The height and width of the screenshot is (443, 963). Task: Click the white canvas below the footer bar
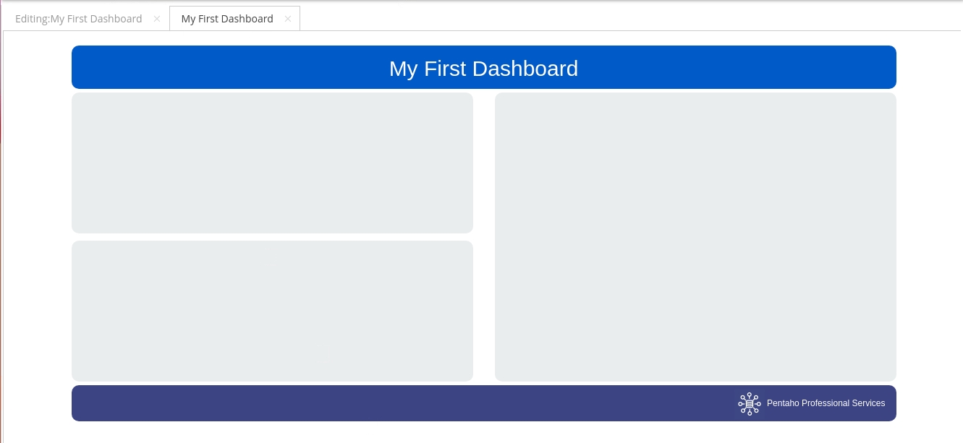483,432
